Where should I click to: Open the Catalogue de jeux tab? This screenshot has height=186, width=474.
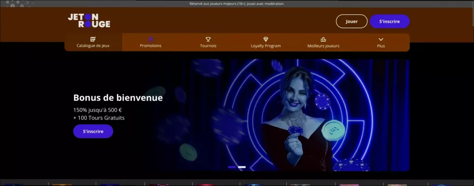[93, 42]
